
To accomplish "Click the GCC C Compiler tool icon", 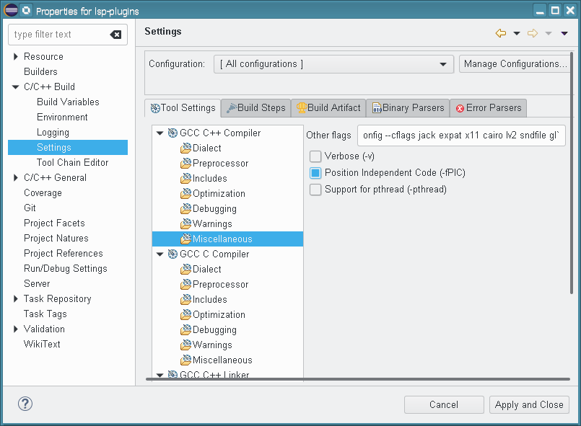I will point(172,254).
